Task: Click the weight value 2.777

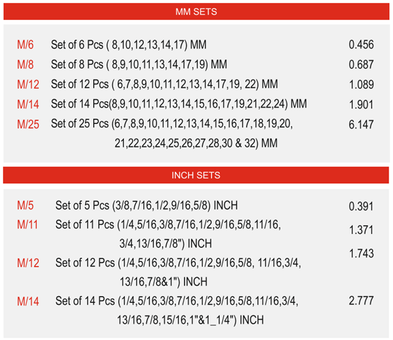Action: pyautogui.click(x=361, y=300)
